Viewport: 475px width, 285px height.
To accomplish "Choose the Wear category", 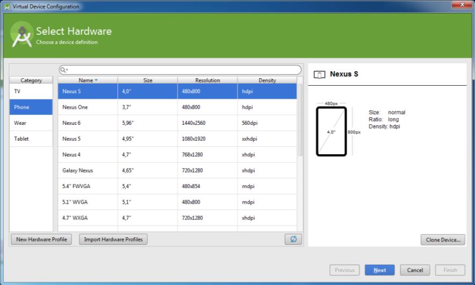I will (x=31, y=123).
